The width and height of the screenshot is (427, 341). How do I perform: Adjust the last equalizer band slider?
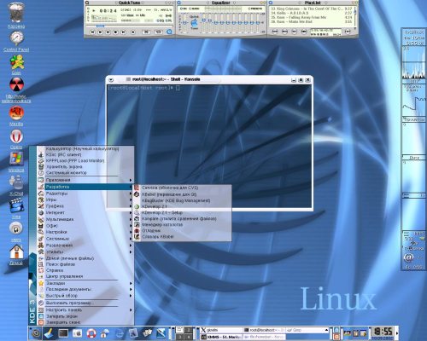coord(258,23)
